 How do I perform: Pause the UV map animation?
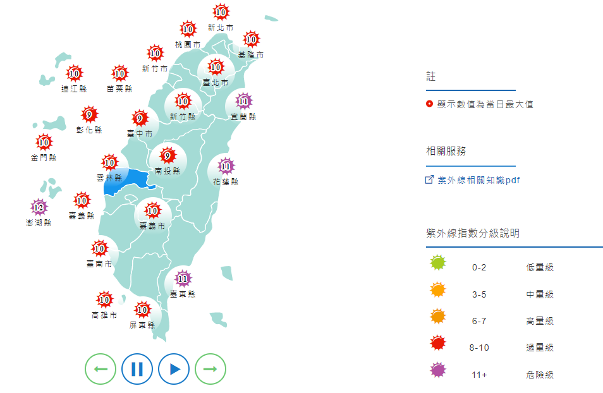pos(138,367)
